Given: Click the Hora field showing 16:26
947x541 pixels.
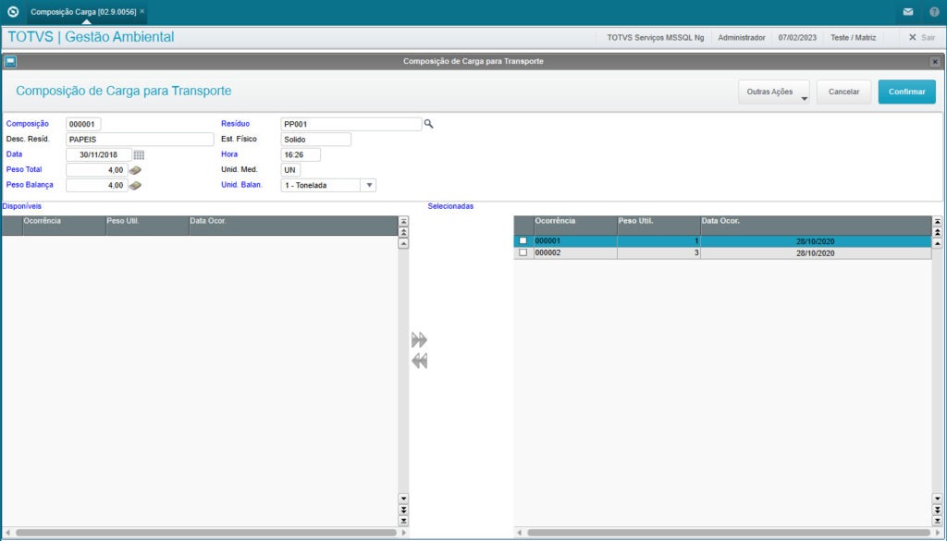Looking at the screenshot, I should pyautogui.click(x=301, y=155).
